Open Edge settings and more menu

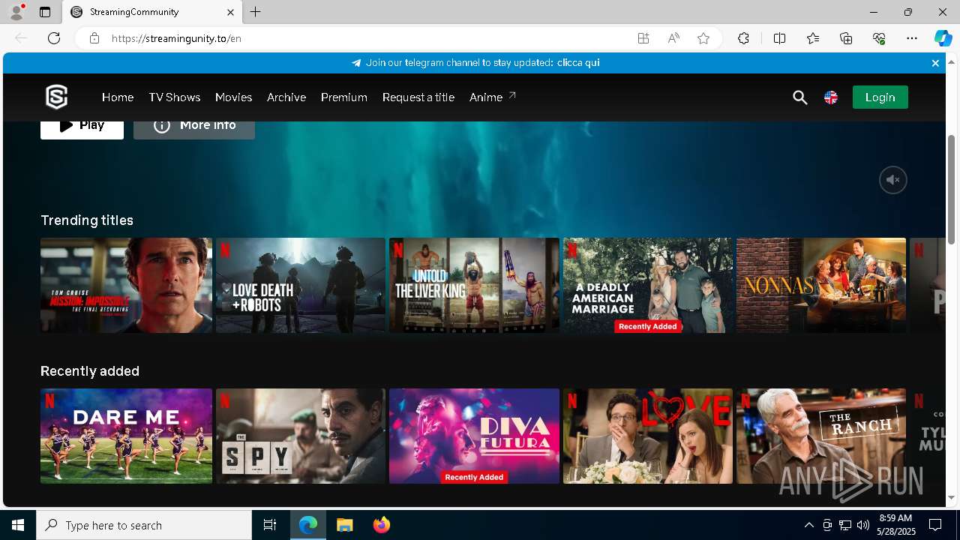[x=912, y=38]
